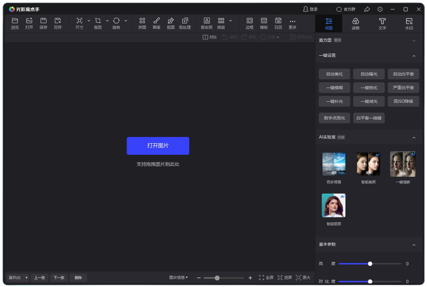The image size is (427, 287).
Task: Open the 抠图 cutout tool
Action: coord(171,23)
